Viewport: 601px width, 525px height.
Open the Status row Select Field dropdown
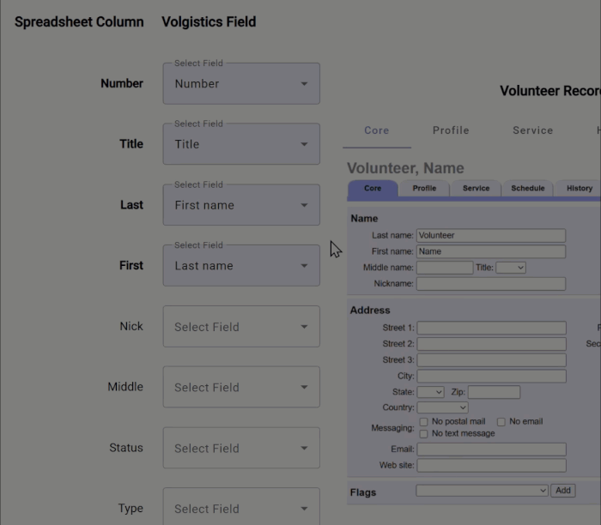point(240,449)
